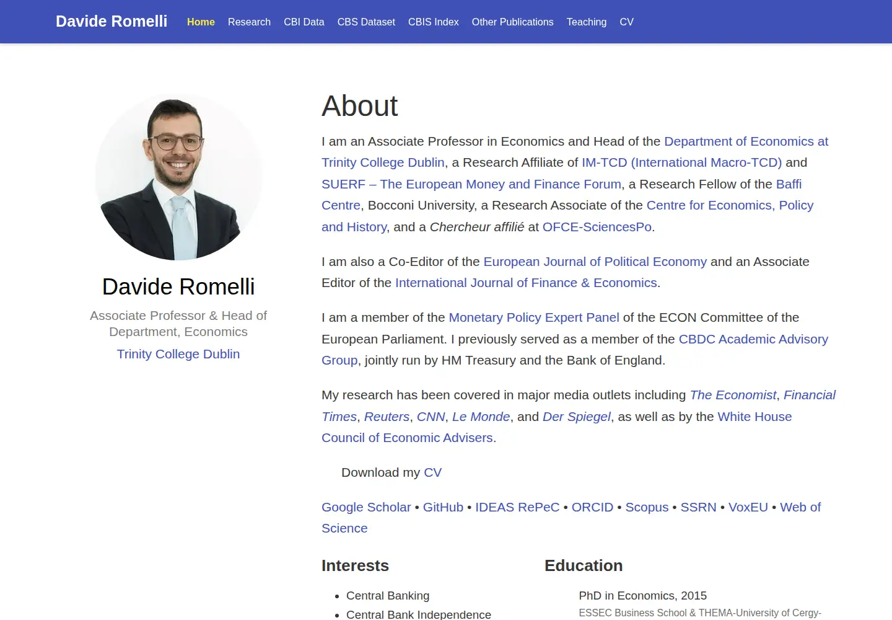This screenshot has height=620, width=892.
Task: Open IM-TCD (International Macro-TCD) link
Action: click(x=681, y=162)
